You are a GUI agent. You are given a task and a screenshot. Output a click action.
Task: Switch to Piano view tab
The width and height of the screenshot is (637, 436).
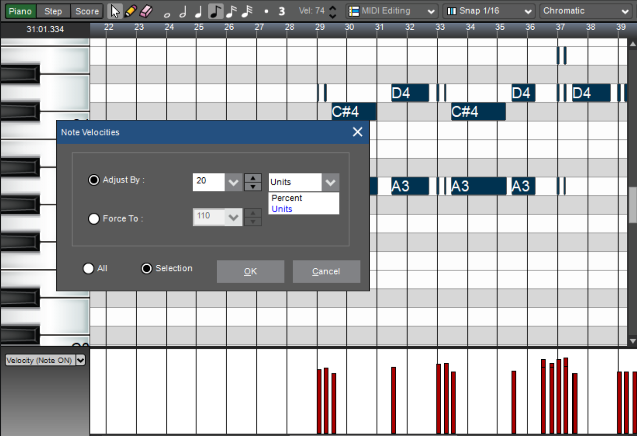point(20,11)
